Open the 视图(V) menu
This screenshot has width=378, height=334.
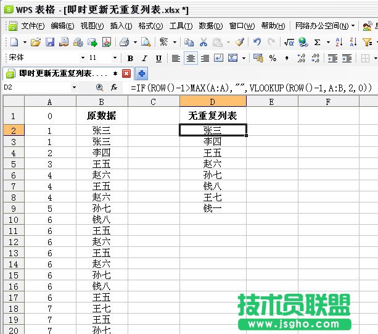[92, 25]
